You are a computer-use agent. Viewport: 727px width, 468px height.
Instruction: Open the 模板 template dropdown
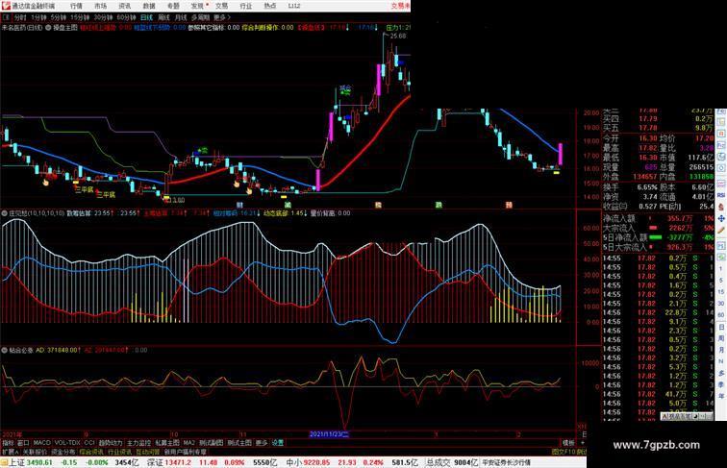pos(568,443)
